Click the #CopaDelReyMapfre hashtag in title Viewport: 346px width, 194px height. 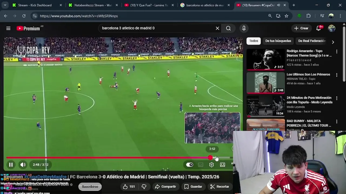[45, 177]
